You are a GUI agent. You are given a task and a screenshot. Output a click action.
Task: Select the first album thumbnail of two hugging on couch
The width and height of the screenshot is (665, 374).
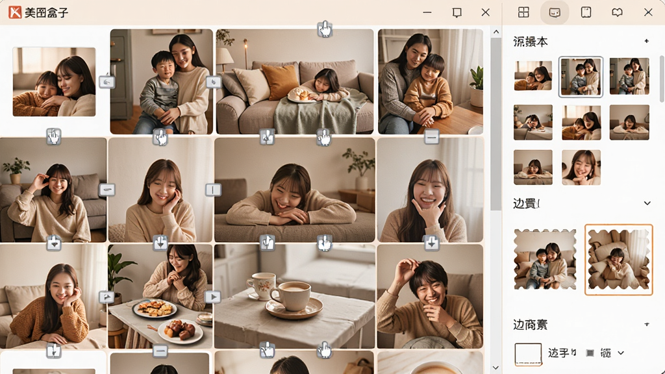[x=533, y=76]
